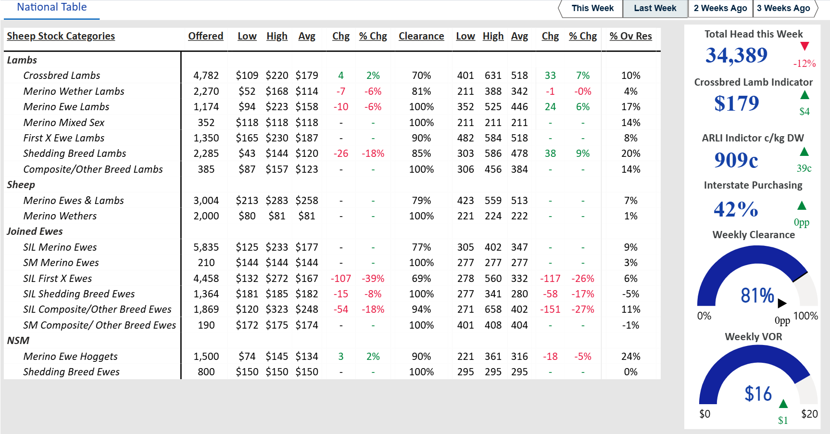Select the NSM Shedding Breed Ewes row label
The width and height of the screenshot is (830, 434).
71,372
